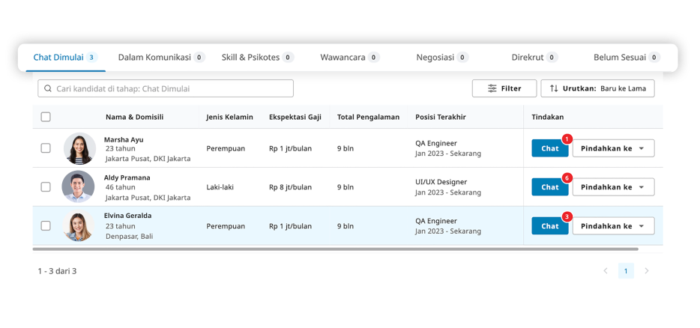Image resolution: width=700 pixels, height=328 pixels.
Task: Open the Filter options
Action: pos(504,88)
